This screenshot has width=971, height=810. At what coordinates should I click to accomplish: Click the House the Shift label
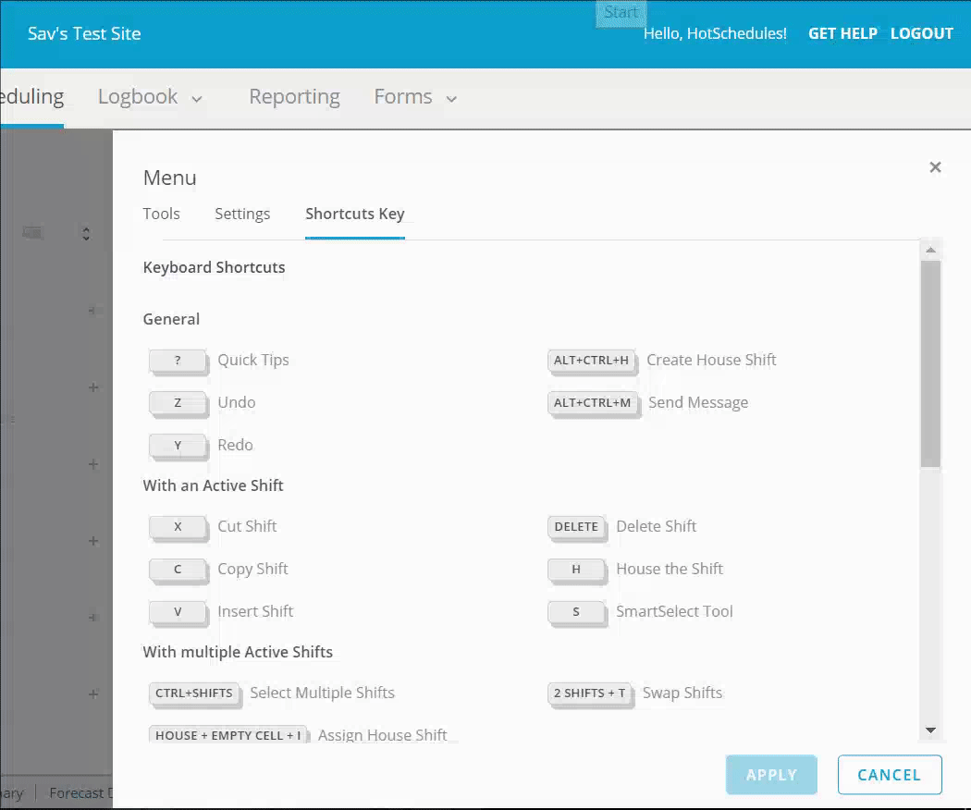670,569
